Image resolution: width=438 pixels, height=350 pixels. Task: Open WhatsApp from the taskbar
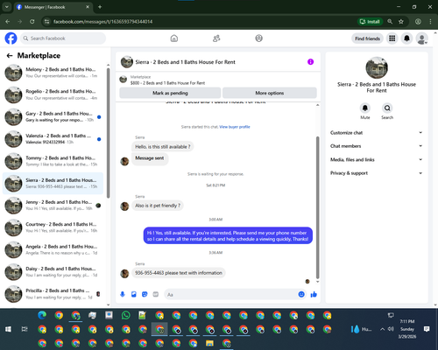126,315
